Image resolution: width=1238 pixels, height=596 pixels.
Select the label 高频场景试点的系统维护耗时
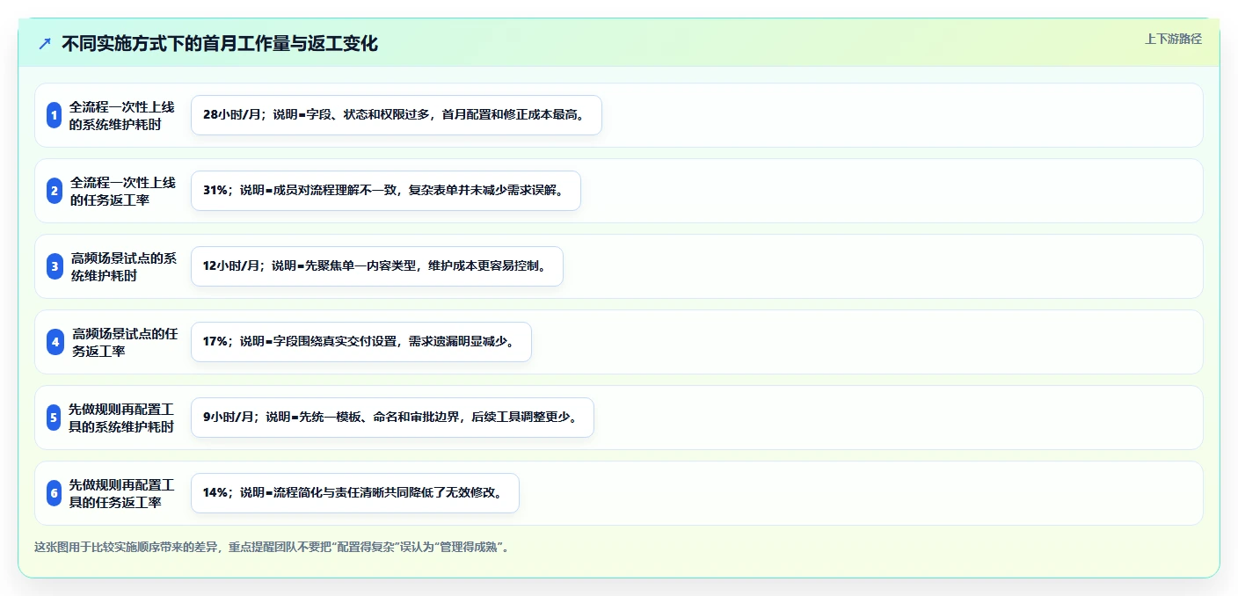(122, 266)
